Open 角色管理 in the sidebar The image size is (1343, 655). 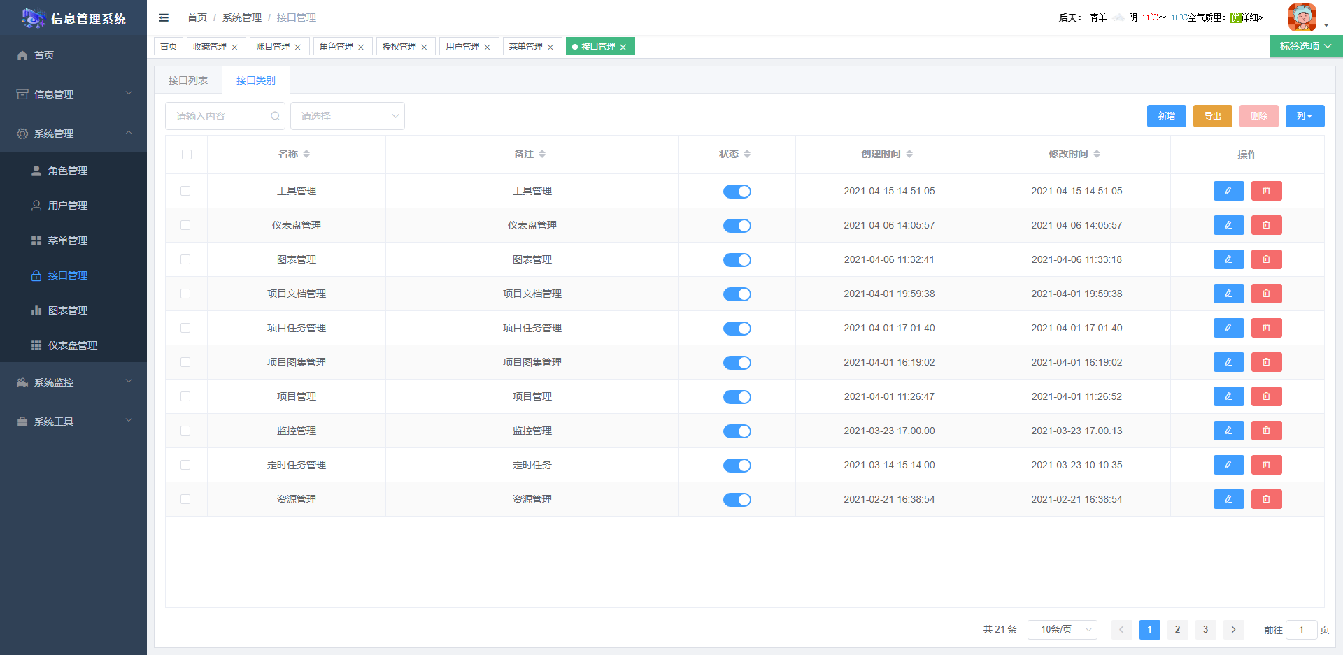pos(73,171)
